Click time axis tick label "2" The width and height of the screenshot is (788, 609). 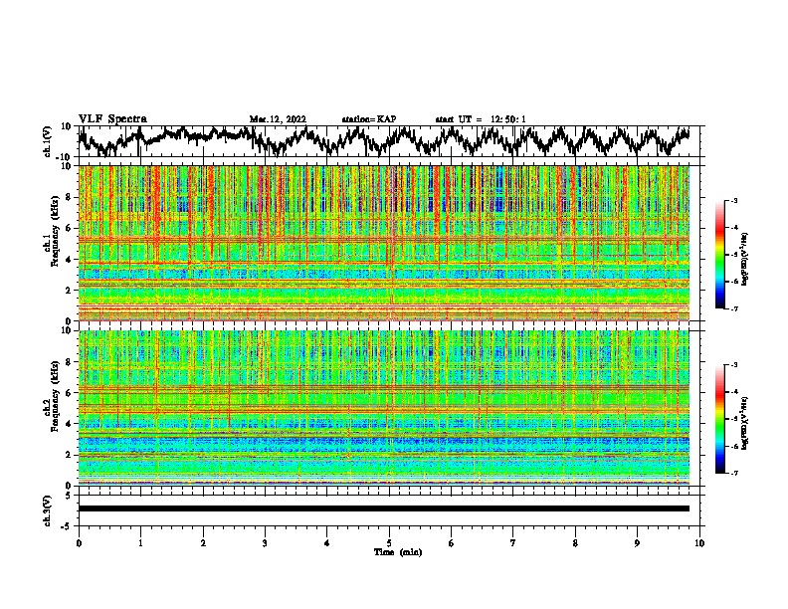tap(203, 543)
